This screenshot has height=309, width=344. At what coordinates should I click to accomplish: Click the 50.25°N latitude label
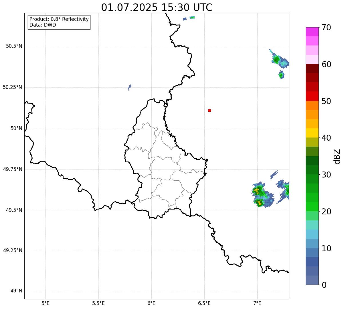13,87
